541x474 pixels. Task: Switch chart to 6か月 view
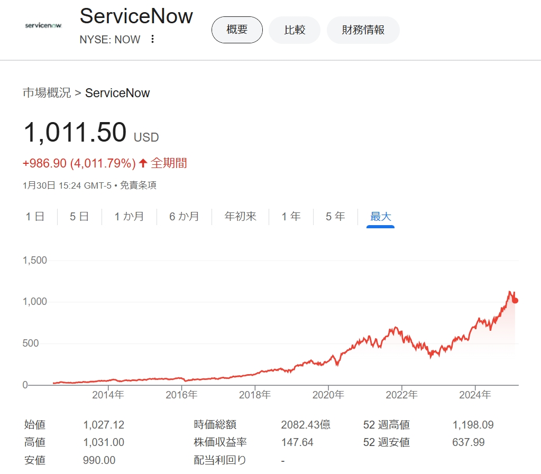coord(184,216)
